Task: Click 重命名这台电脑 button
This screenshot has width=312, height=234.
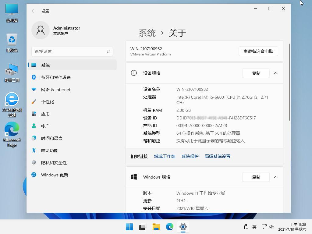Action: tap(258, 51)
